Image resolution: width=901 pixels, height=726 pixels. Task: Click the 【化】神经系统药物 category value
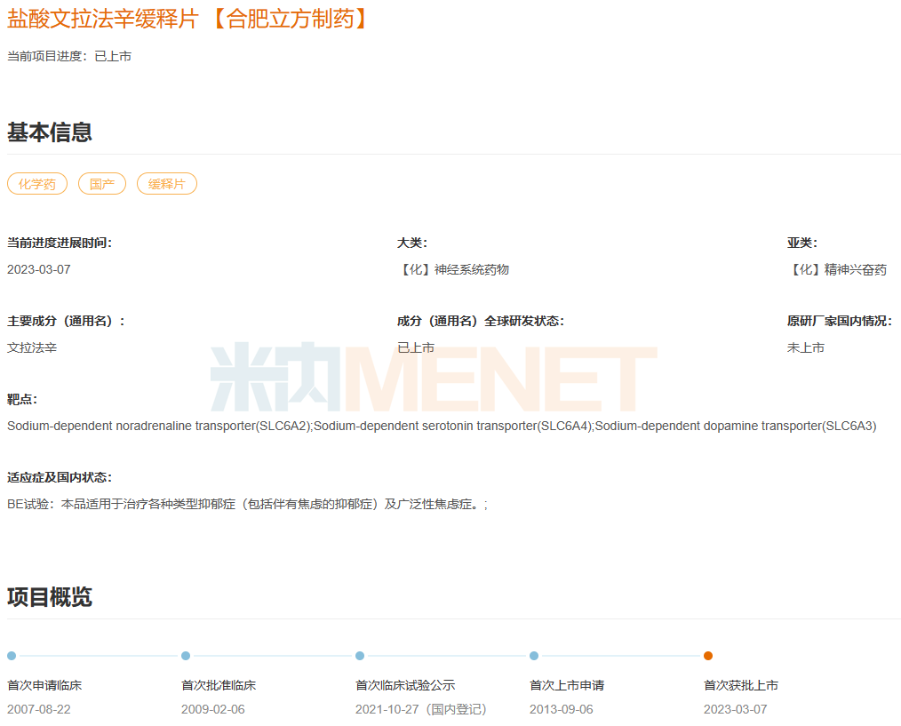click(453, 269)
